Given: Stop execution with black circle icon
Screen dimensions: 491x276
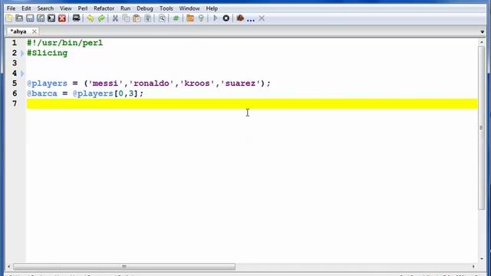Looking at the screenshot, I should (226, 18).
